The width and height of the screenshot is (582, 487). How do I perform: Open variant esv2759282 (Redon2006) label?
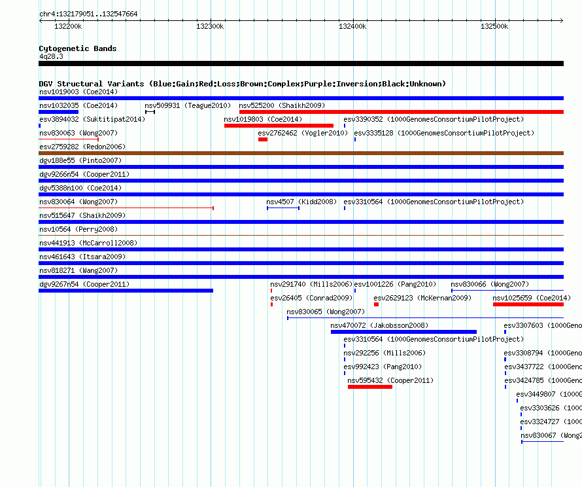(x=82, y=147)
